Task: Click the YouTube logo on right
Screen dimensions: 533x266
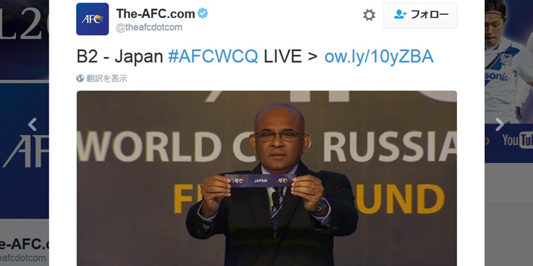Action: pos(518,140)
